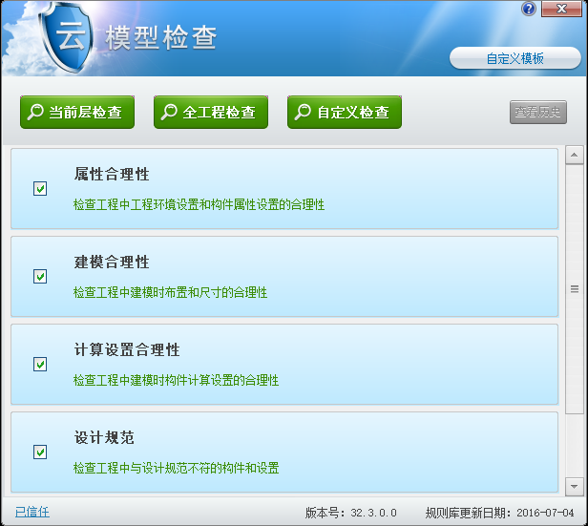588x526 pixels.
Task: Start the 当前层检查 current floor check
Action: click(x=77, y=113)
